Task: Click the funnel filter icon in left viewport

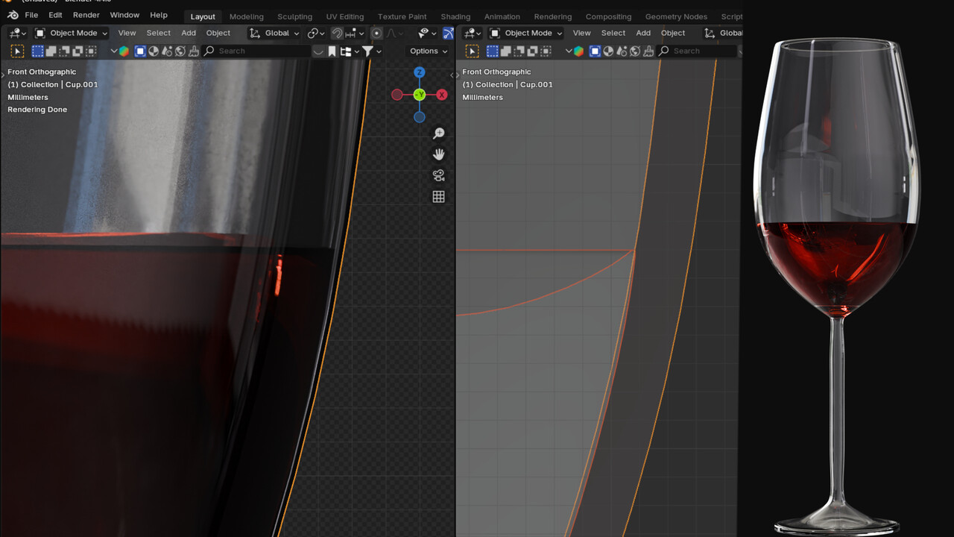Action: [367, 51]
